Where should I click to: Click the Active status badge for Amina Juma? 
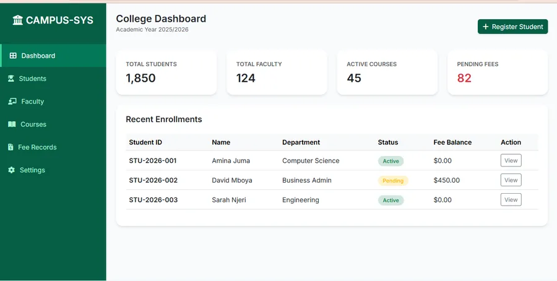coord(391,161)
